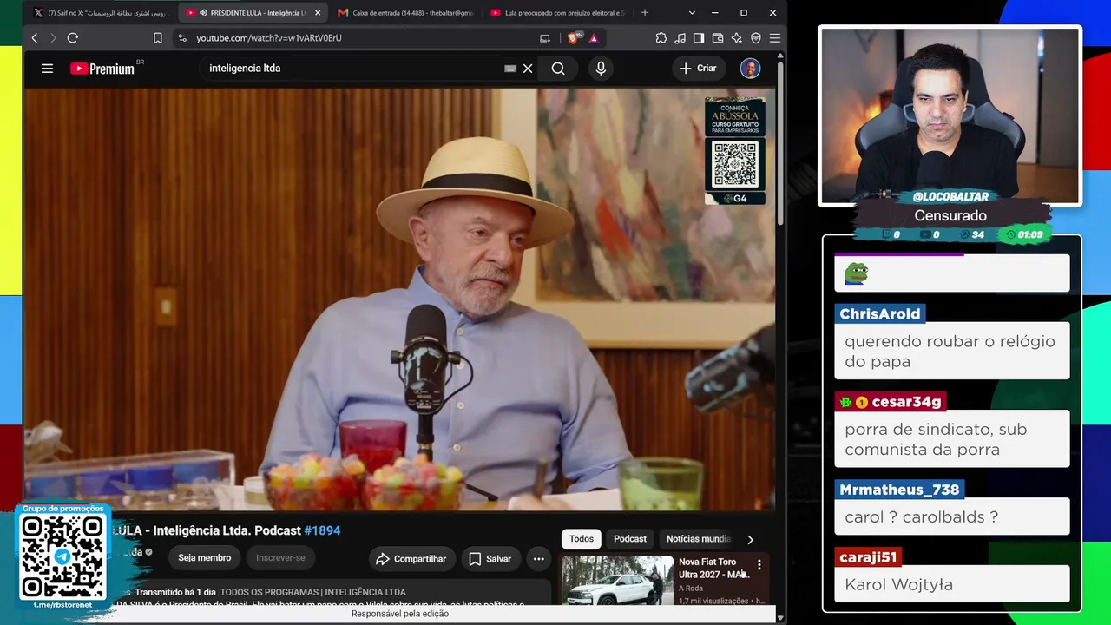
Task: Run search with the magnifying glass button
Action: pyautogui.click(x=558, y=69)
